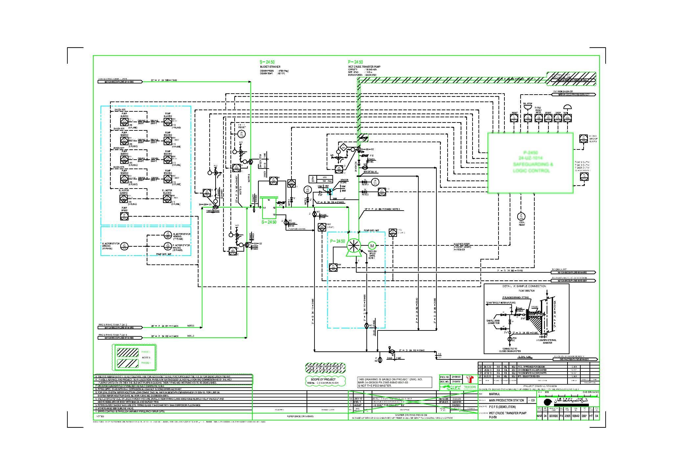The width and height of the screenshot is (673, 475).
Task: Click the NOTES label in bottom bar
Action: (100, 417)
